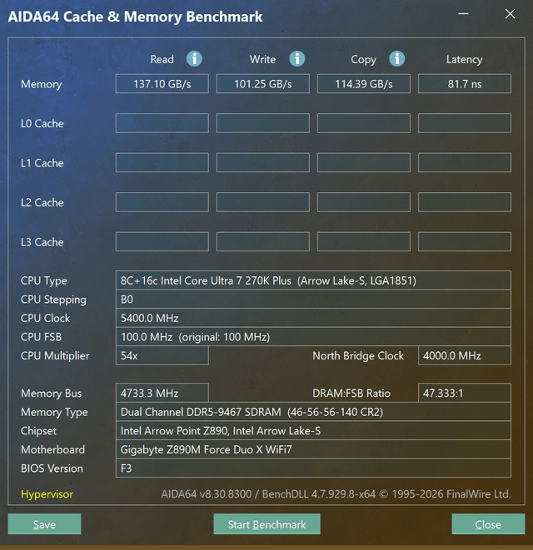Image resolution: width=533 pixels, height=550 pixels.
Task: Click the L0 Cache Read field
Action: 162,123
